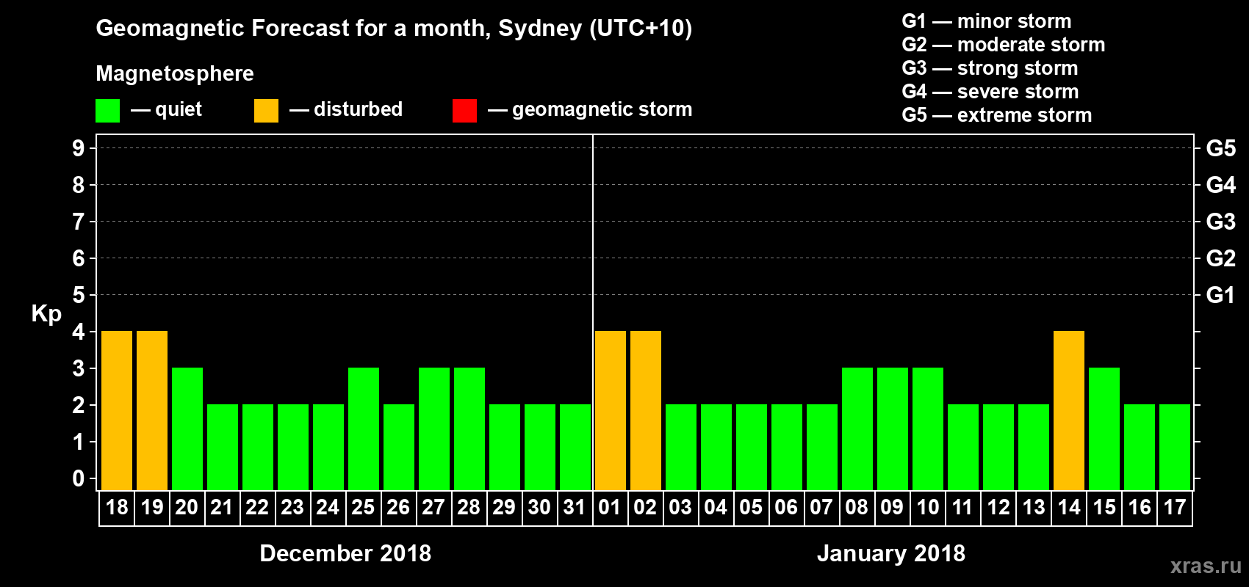The height and width of the screenshot is (587, 1249).
Task: Click the orange bar above date 19
Action: 152,411
